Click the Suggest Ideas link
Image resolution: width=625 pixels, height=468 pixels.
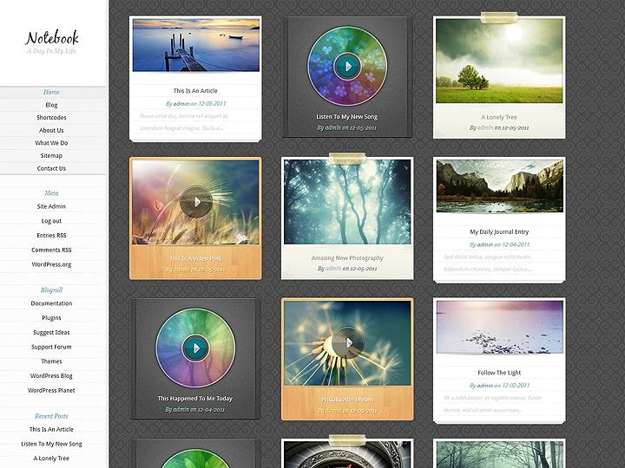pos(51,332)
